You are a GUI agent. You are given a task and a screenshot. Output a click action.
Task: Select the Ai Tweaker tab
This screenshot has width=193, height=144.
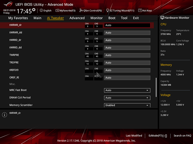tap(55, 18)
